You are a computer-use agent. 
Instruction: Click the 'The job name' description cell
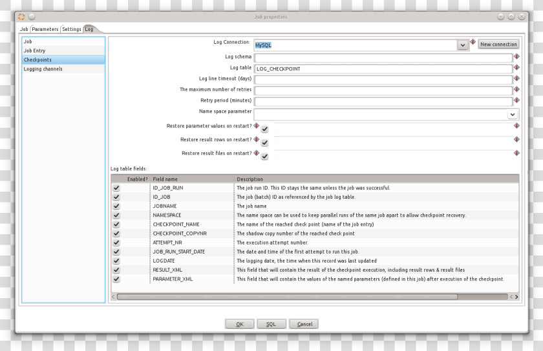pyautogui.click(x=377, y=206)
